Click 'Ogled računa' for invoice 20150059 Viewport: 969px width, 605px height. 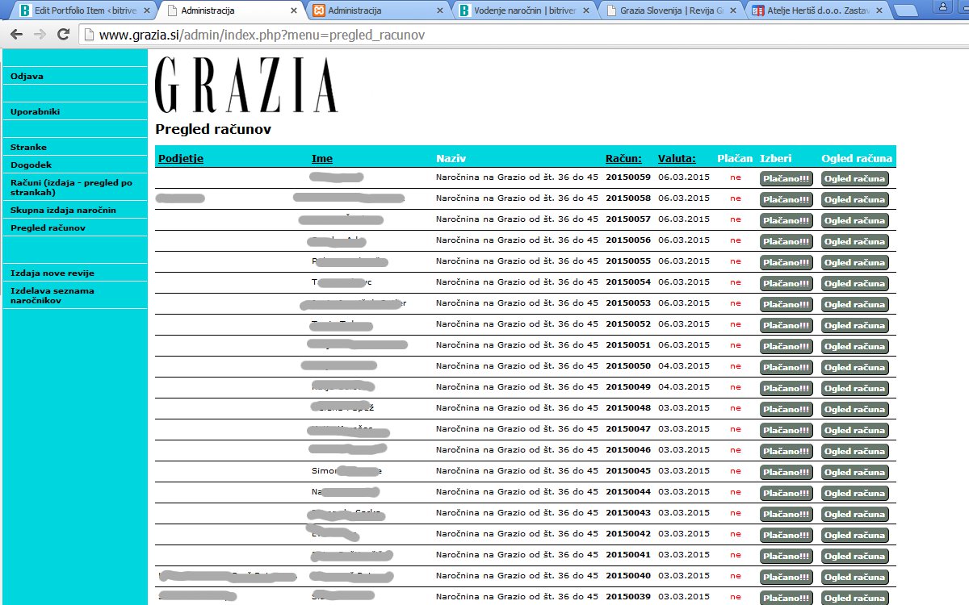coord(855,178)
